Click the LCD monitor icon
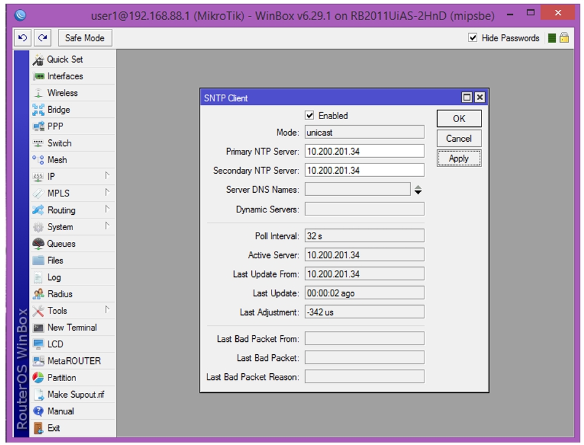Screen dimensions: 584x445 point(38,344)
